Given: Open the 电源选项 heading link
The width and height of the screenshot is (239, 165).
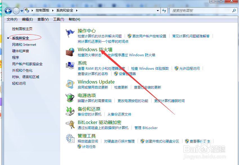Looking at the screenshot, I should click(x=87, y=96).
